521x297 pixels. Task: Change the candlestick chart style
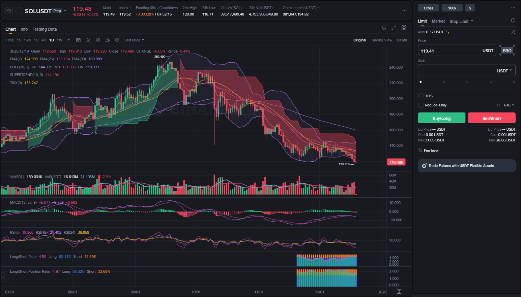[x=98, y=40]
